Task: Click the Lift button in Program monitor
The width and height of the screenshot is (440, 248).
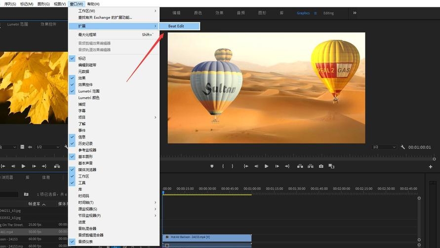Action: point(300,166)
